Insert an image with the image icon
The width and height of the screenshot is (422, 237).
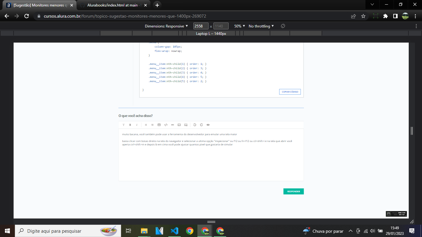click(179, 125)
